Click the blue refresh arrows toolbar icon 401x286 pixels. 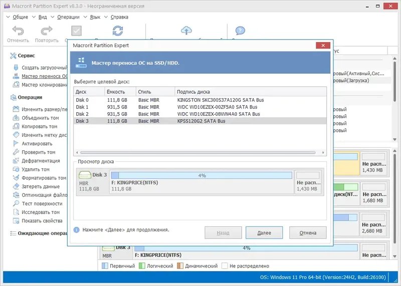[x=118, y=31]
